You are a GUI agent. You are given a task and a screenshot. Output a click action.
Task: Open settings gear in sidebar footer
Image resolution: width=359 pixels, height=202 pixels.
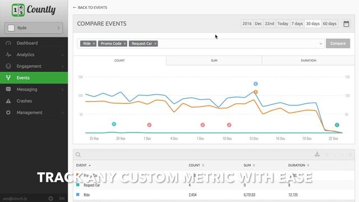[x=51, y=199]
